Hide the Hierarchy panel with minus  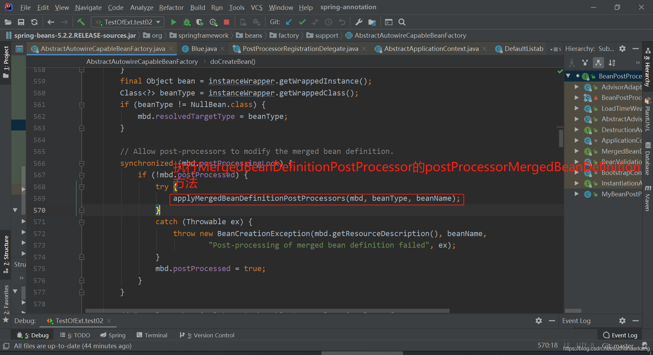pyautogui.click(x=635, y=49)
